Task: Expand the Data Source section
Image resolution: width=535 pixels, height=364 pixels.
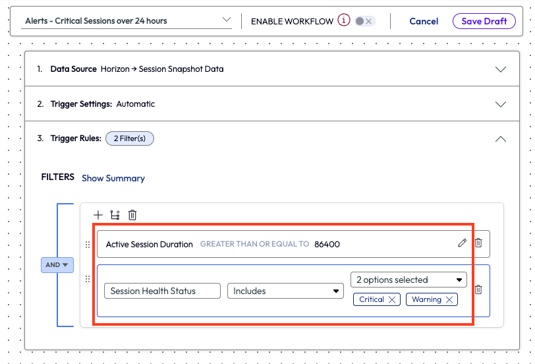Action: coord(501,69)
